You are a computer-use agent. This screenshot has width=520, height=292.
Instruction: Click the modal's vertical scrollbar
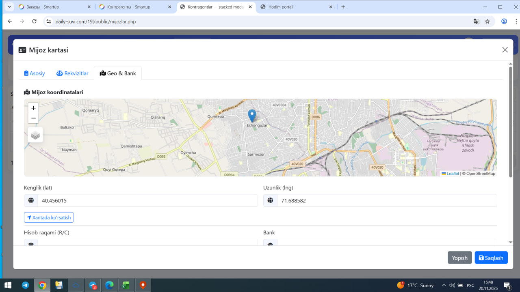(x=510, y=122)
